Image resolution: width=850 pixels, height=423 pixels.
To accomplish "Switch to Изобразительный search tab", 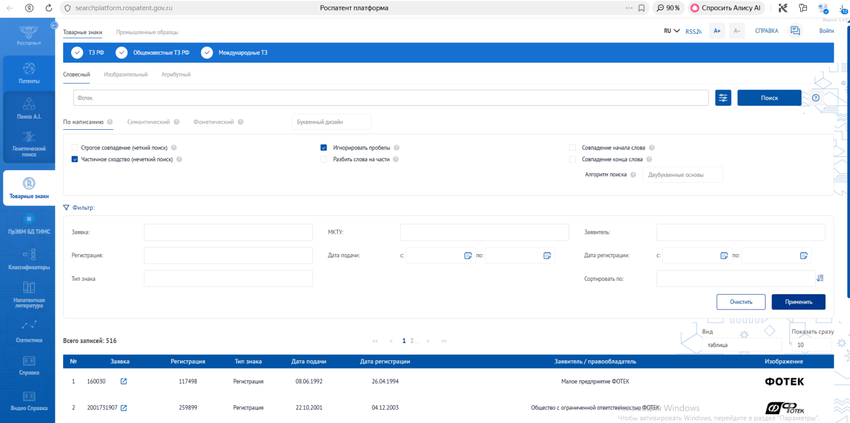I will (x=126, y=74).
